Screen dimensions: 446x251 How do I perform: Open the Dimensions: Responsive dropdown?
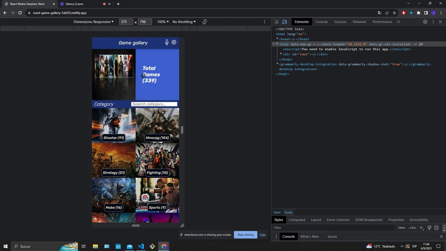coord(94,22)
